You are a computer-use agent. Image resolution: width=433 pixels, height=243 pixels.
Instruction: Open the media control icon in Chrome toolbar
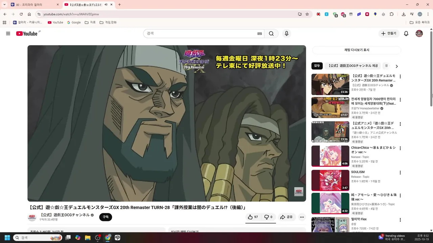412,14
